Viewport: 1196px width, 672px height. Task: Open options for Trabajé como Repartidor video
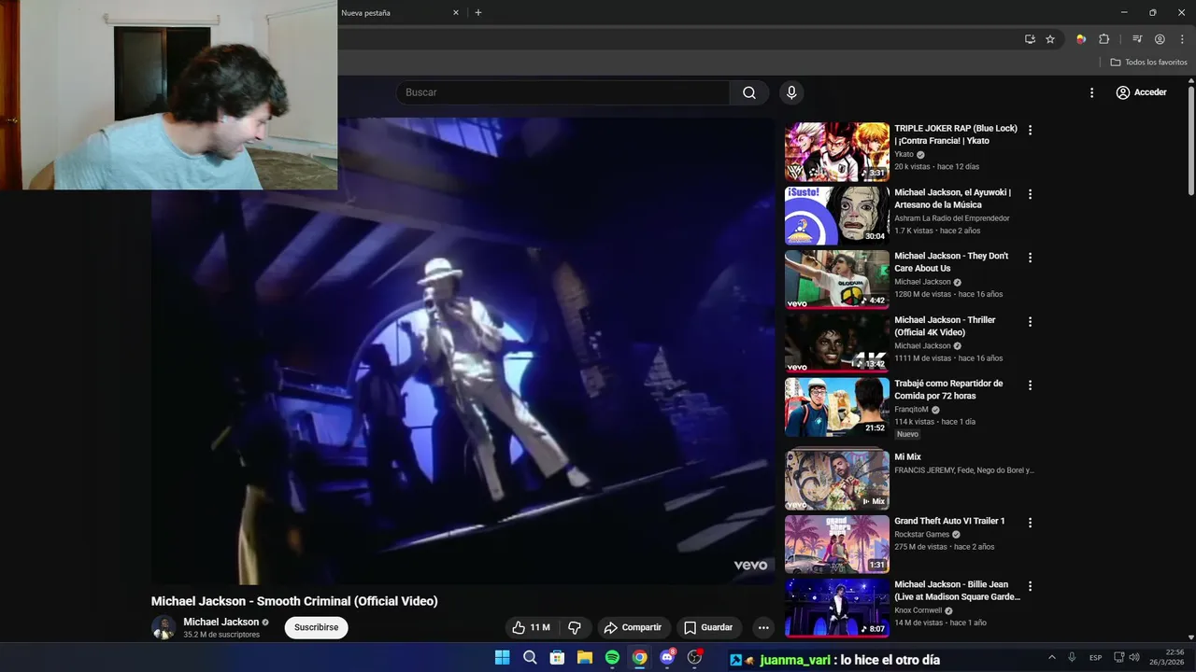[1031, 385]
